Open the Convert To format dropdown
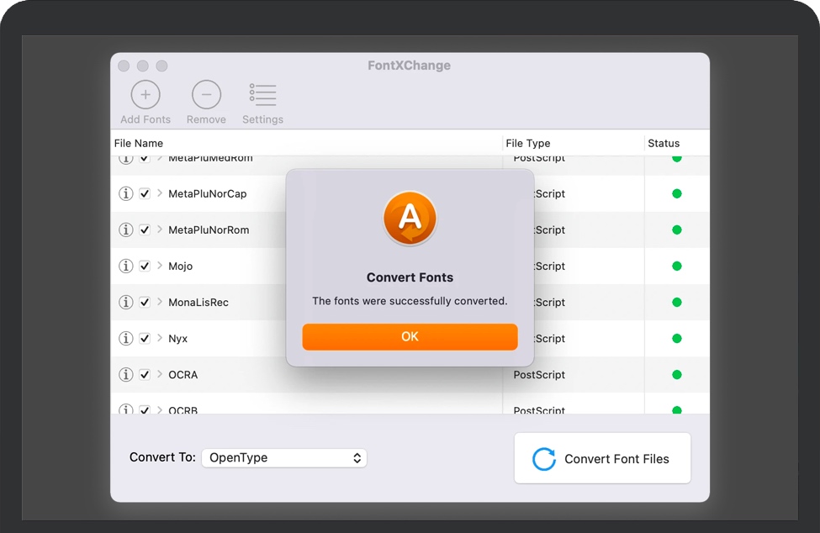 tap(283, 458)
